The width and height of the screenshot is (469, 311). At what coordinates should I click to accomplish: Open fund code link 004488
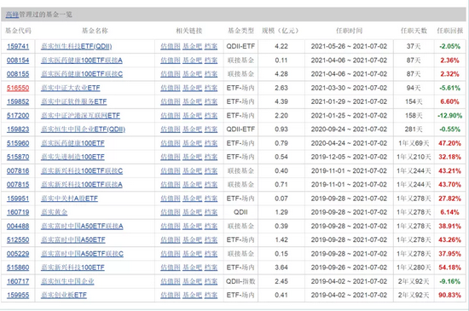(18, 226)
